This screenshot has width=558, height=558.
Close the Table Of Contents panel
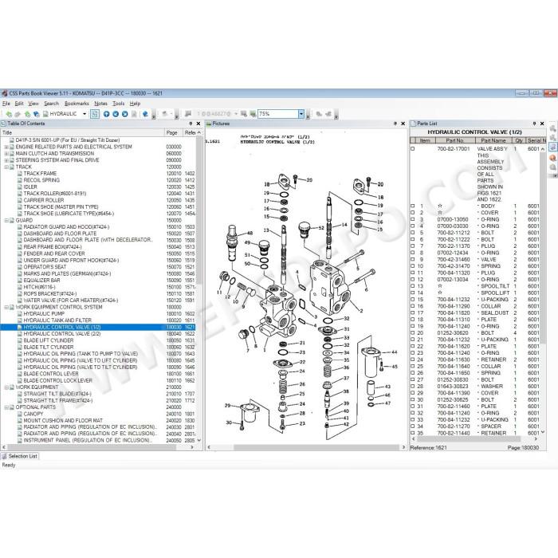click(x=198, y=124)
